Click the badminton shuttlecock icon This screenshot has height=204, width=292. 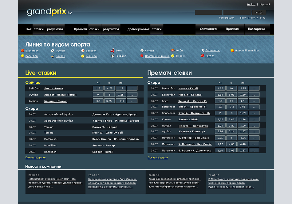203,50
